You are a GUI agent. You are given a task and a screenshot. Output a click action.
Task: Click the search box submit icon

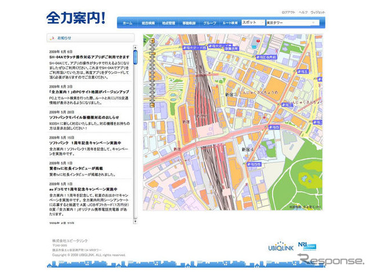click(314, 23)
